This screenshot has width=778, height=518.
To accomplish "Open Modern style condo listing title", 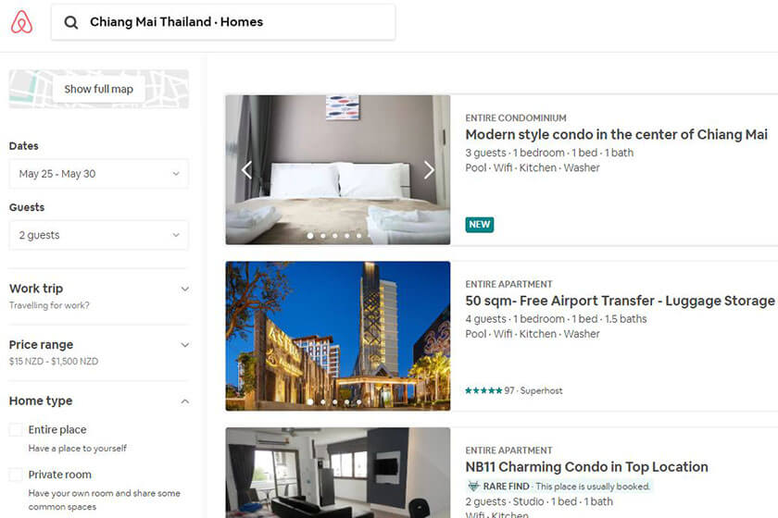I will (x=616, y=135).
